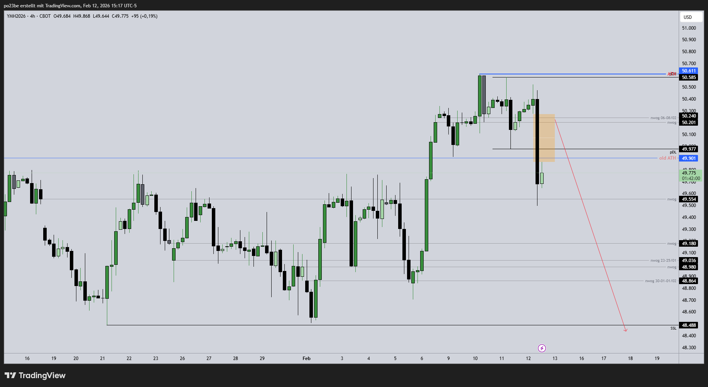Click the TradingView wordmark link
The width and height of the screenshot is (708, 387).
click(42, 375)
